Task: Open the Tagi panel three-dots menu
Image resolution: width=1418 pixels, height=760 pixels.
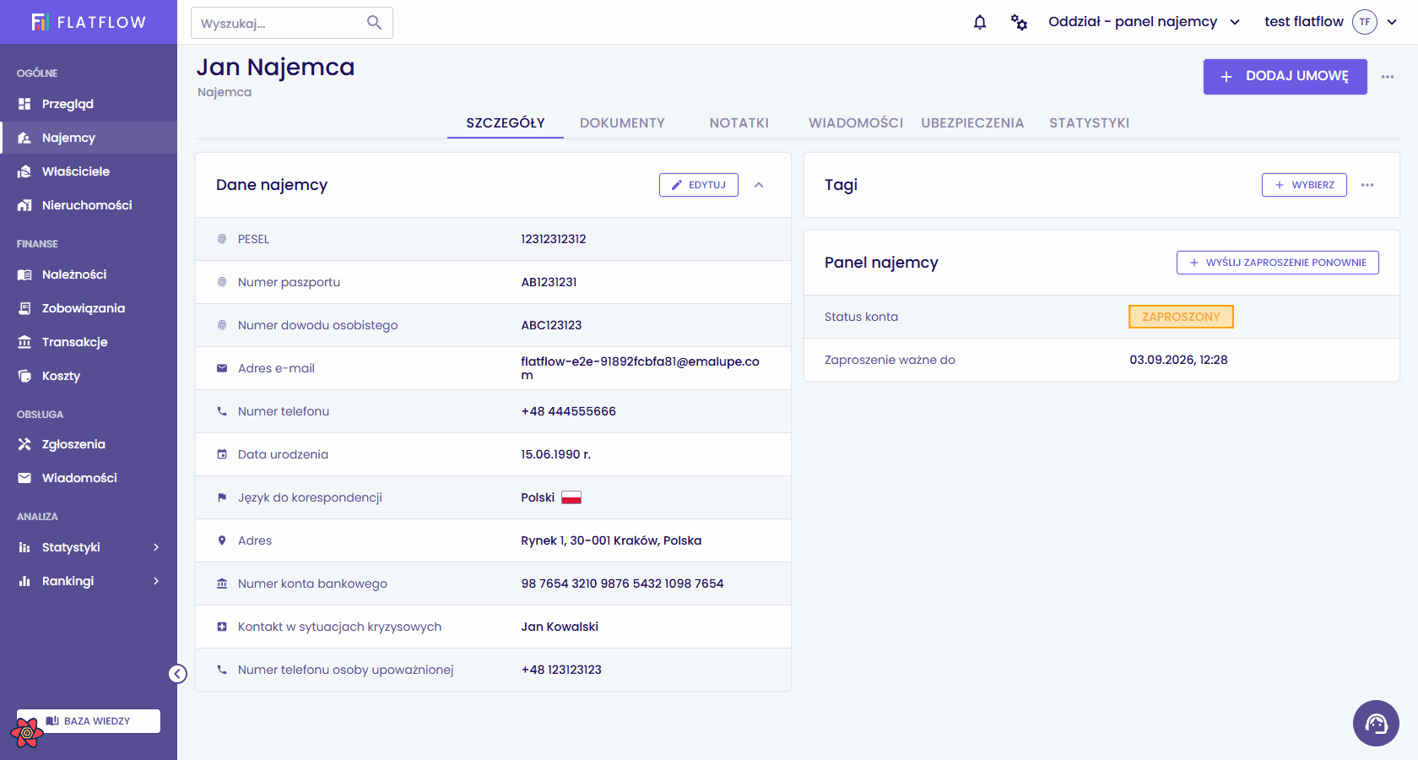Action: (1367, 185)
